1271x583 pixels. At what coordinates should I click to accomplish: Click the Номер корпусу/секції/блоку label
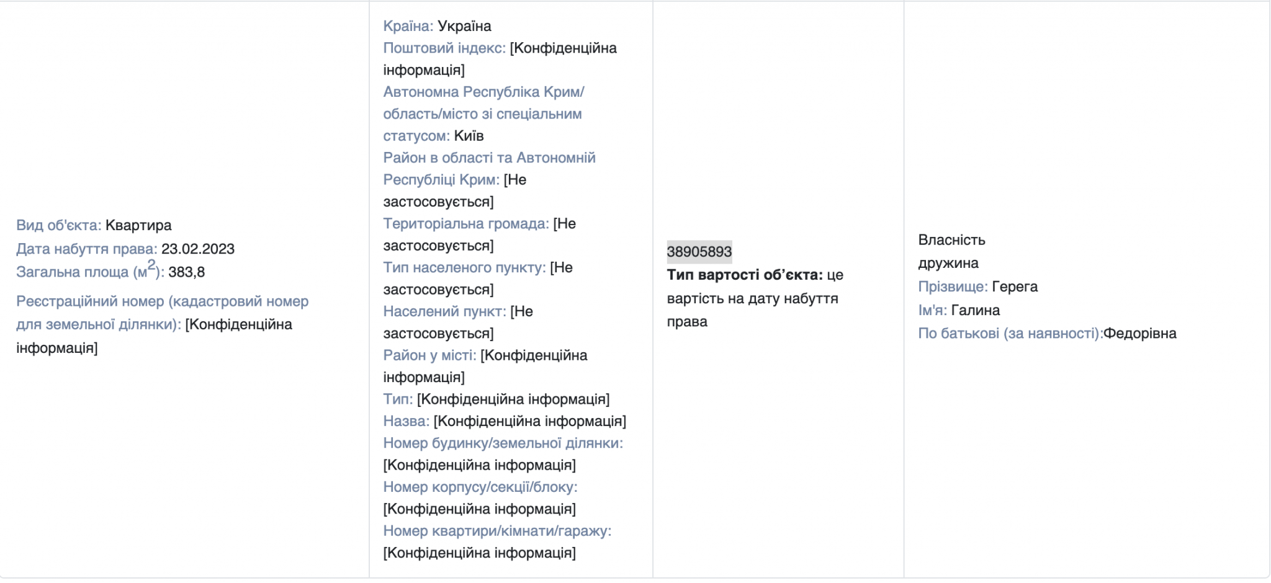480,487
